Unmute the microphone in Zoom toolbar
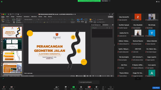The height and width of the screenshot is (90, 161). [x=4, y=87]
